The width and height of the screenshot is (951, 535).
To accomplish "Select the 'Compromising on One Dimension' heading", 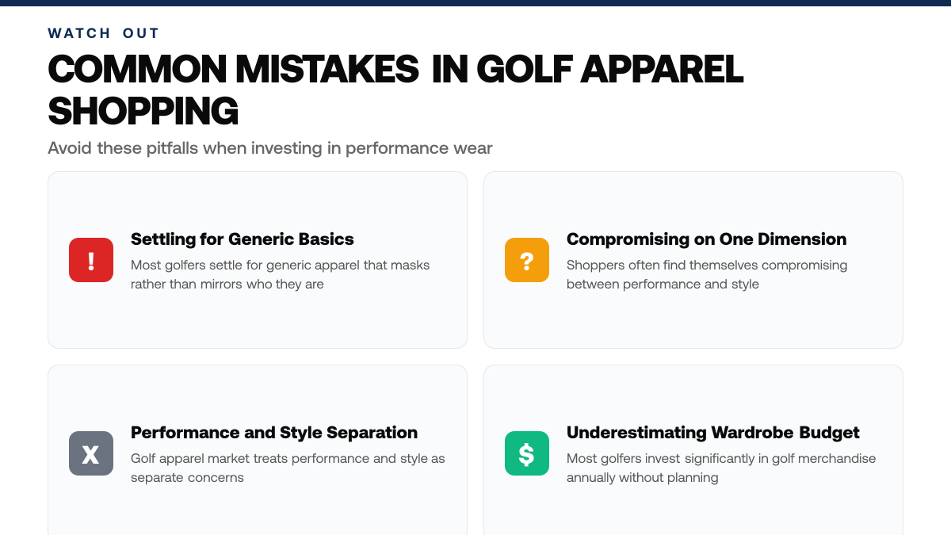I will pos(706,239).
